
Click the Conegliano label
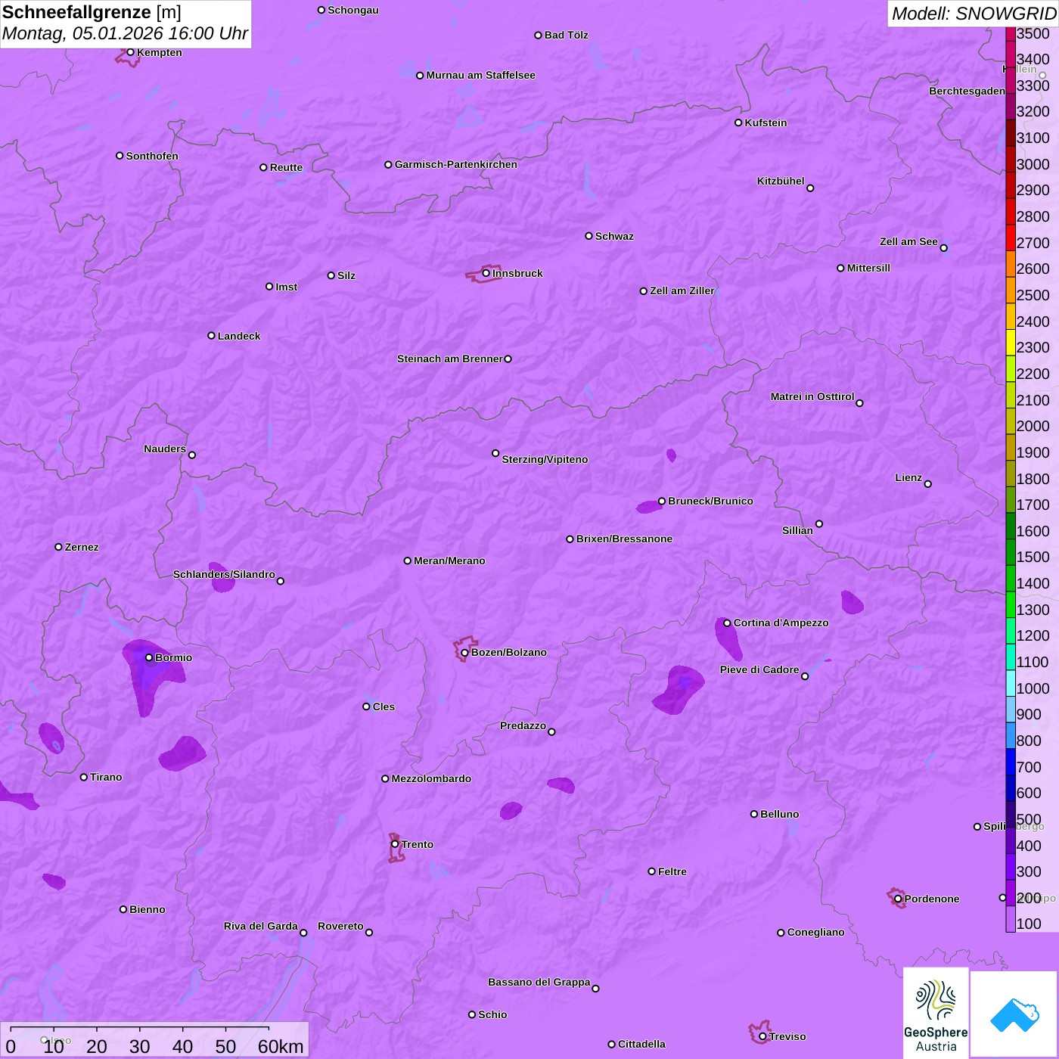tap(815, 932)
